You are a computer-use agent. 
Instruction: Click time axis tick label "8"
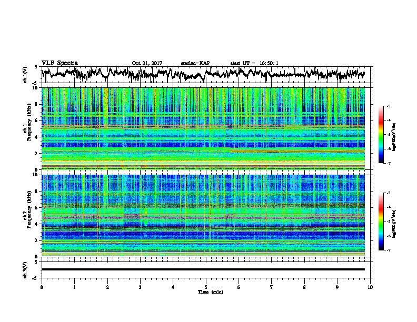pyautogui.click(x=304, y=287)
